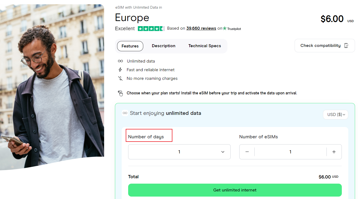Viewport: 358px width, 199px height.
Task: Open the USD ($) currency dropdown
Action: pos(335,115)
